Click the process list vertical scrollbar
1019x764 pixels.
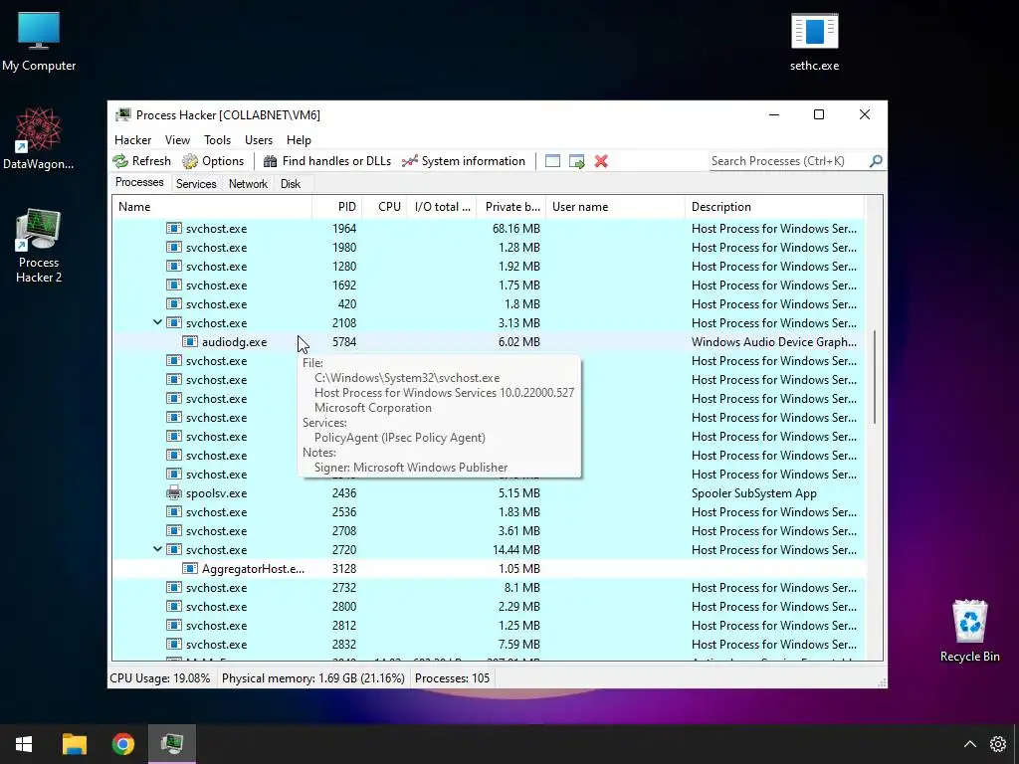click(875, 377)
